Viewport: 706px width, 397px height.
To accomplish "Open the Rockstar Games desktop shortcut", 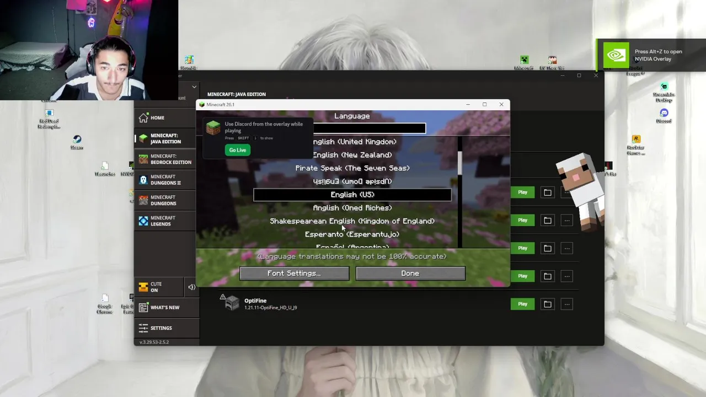I will 636,145.
